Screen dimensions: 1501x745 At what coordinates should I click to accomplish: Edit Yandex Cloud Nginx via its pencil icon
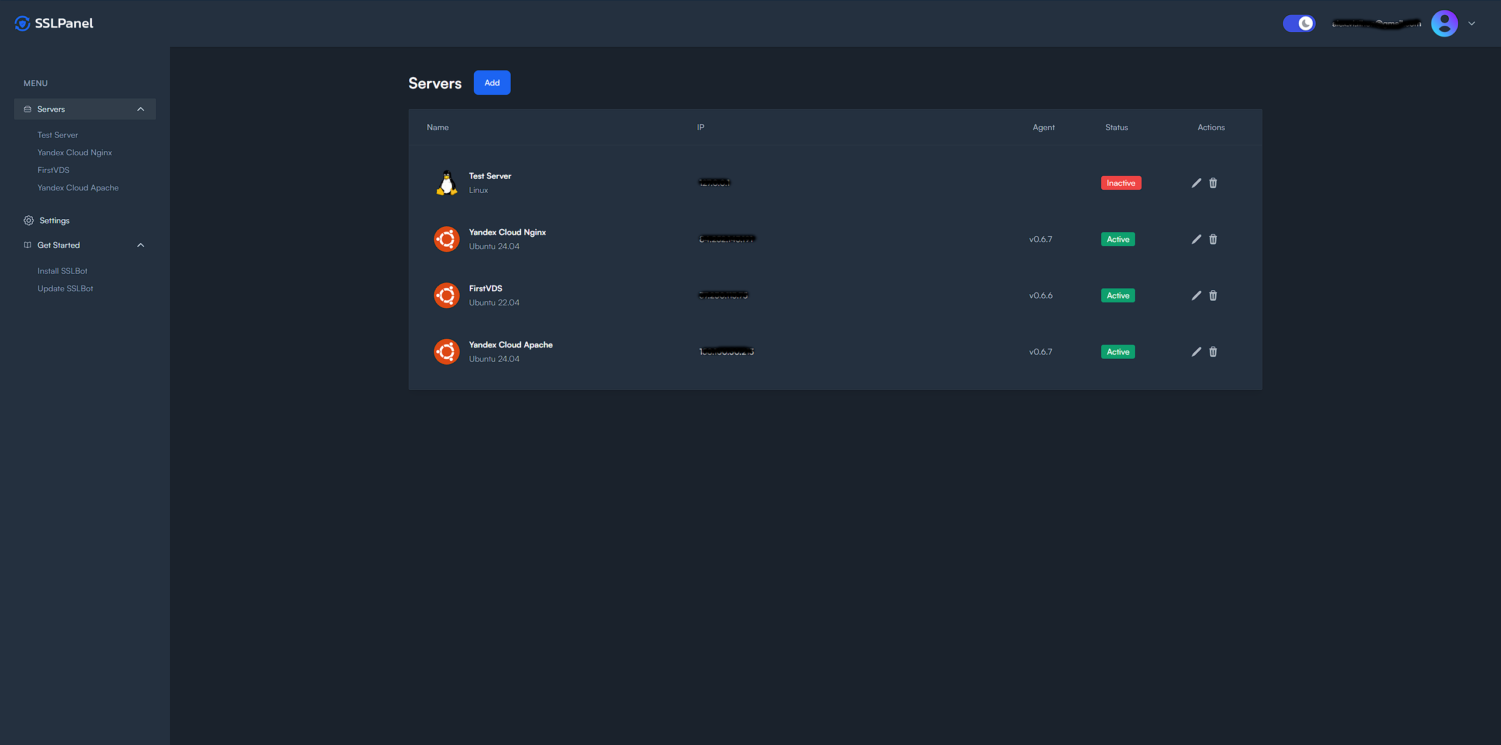pos(1196,239)
